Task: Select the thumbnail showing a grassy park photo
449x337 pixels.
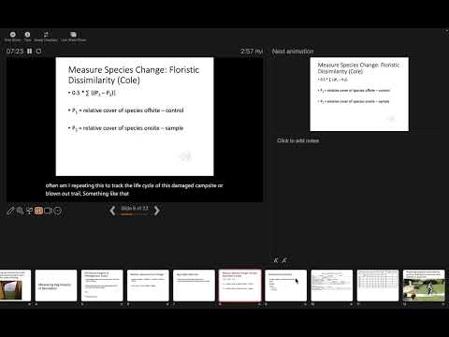Action: click(x=424, y=286)
